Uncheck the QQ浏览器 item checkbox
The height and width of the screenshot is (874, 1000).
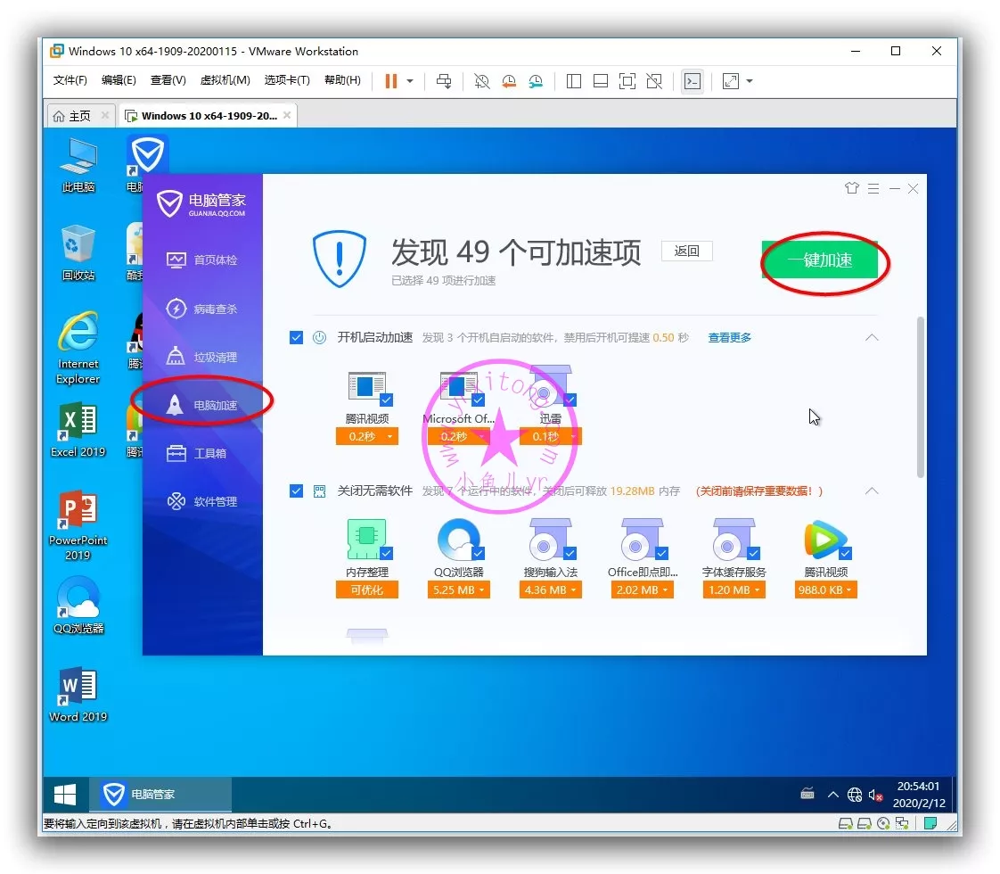tap(479, 554)
